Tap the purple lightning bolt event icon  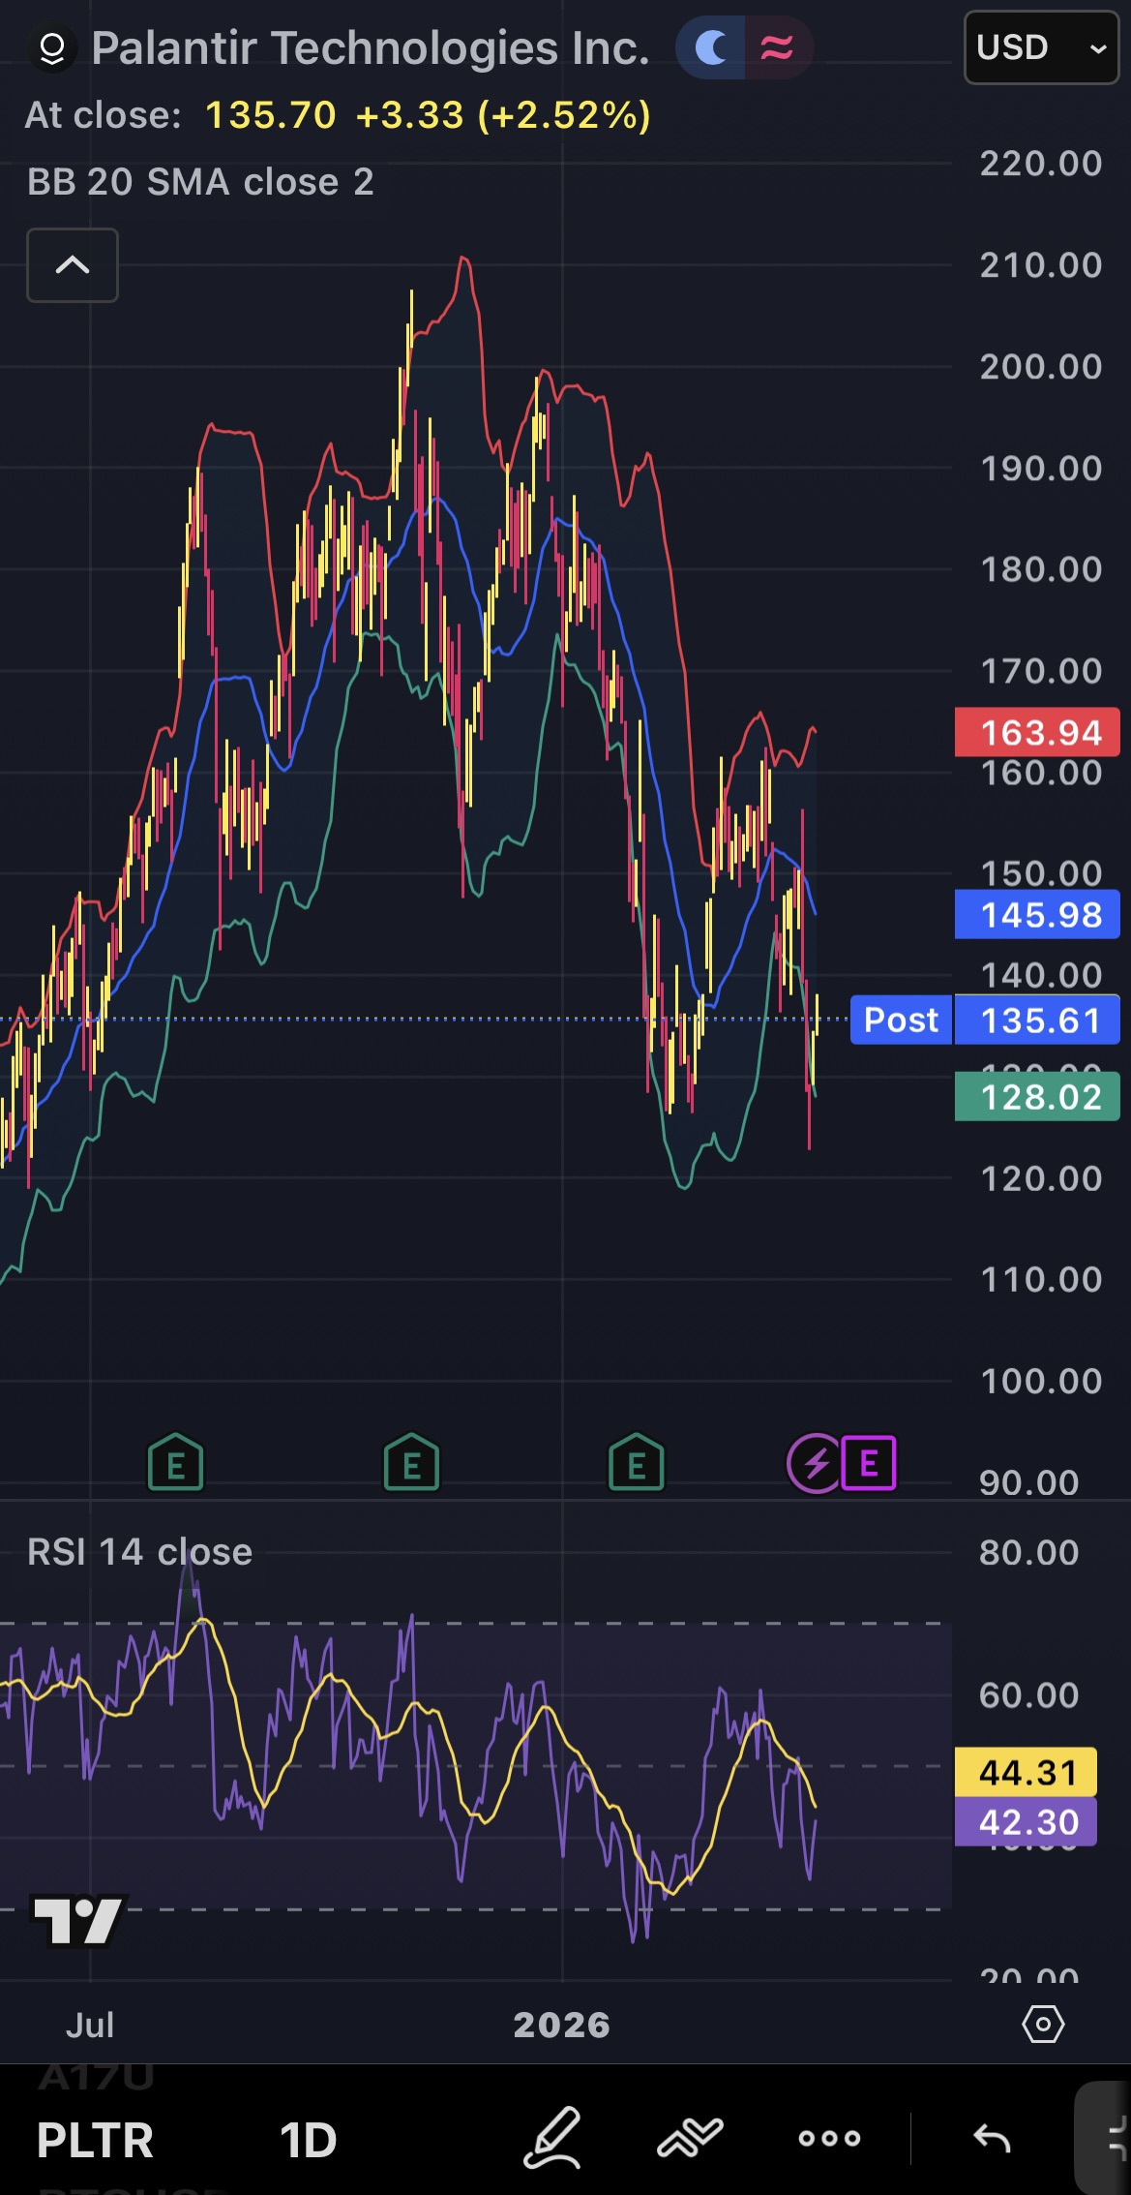pyautogui.click(x=815, y=1463)
